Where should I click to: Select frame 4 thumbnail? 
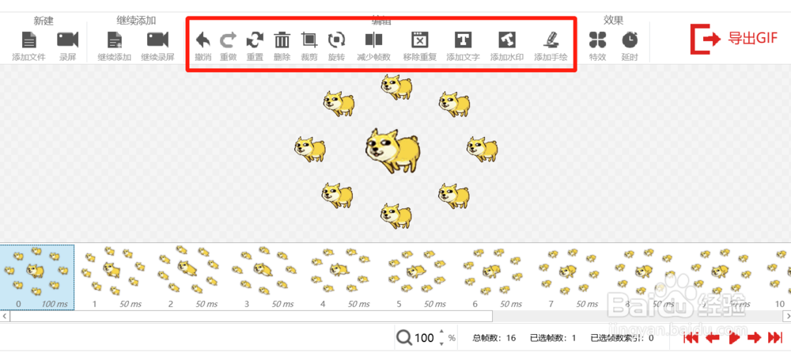click(x=343, y=277)
